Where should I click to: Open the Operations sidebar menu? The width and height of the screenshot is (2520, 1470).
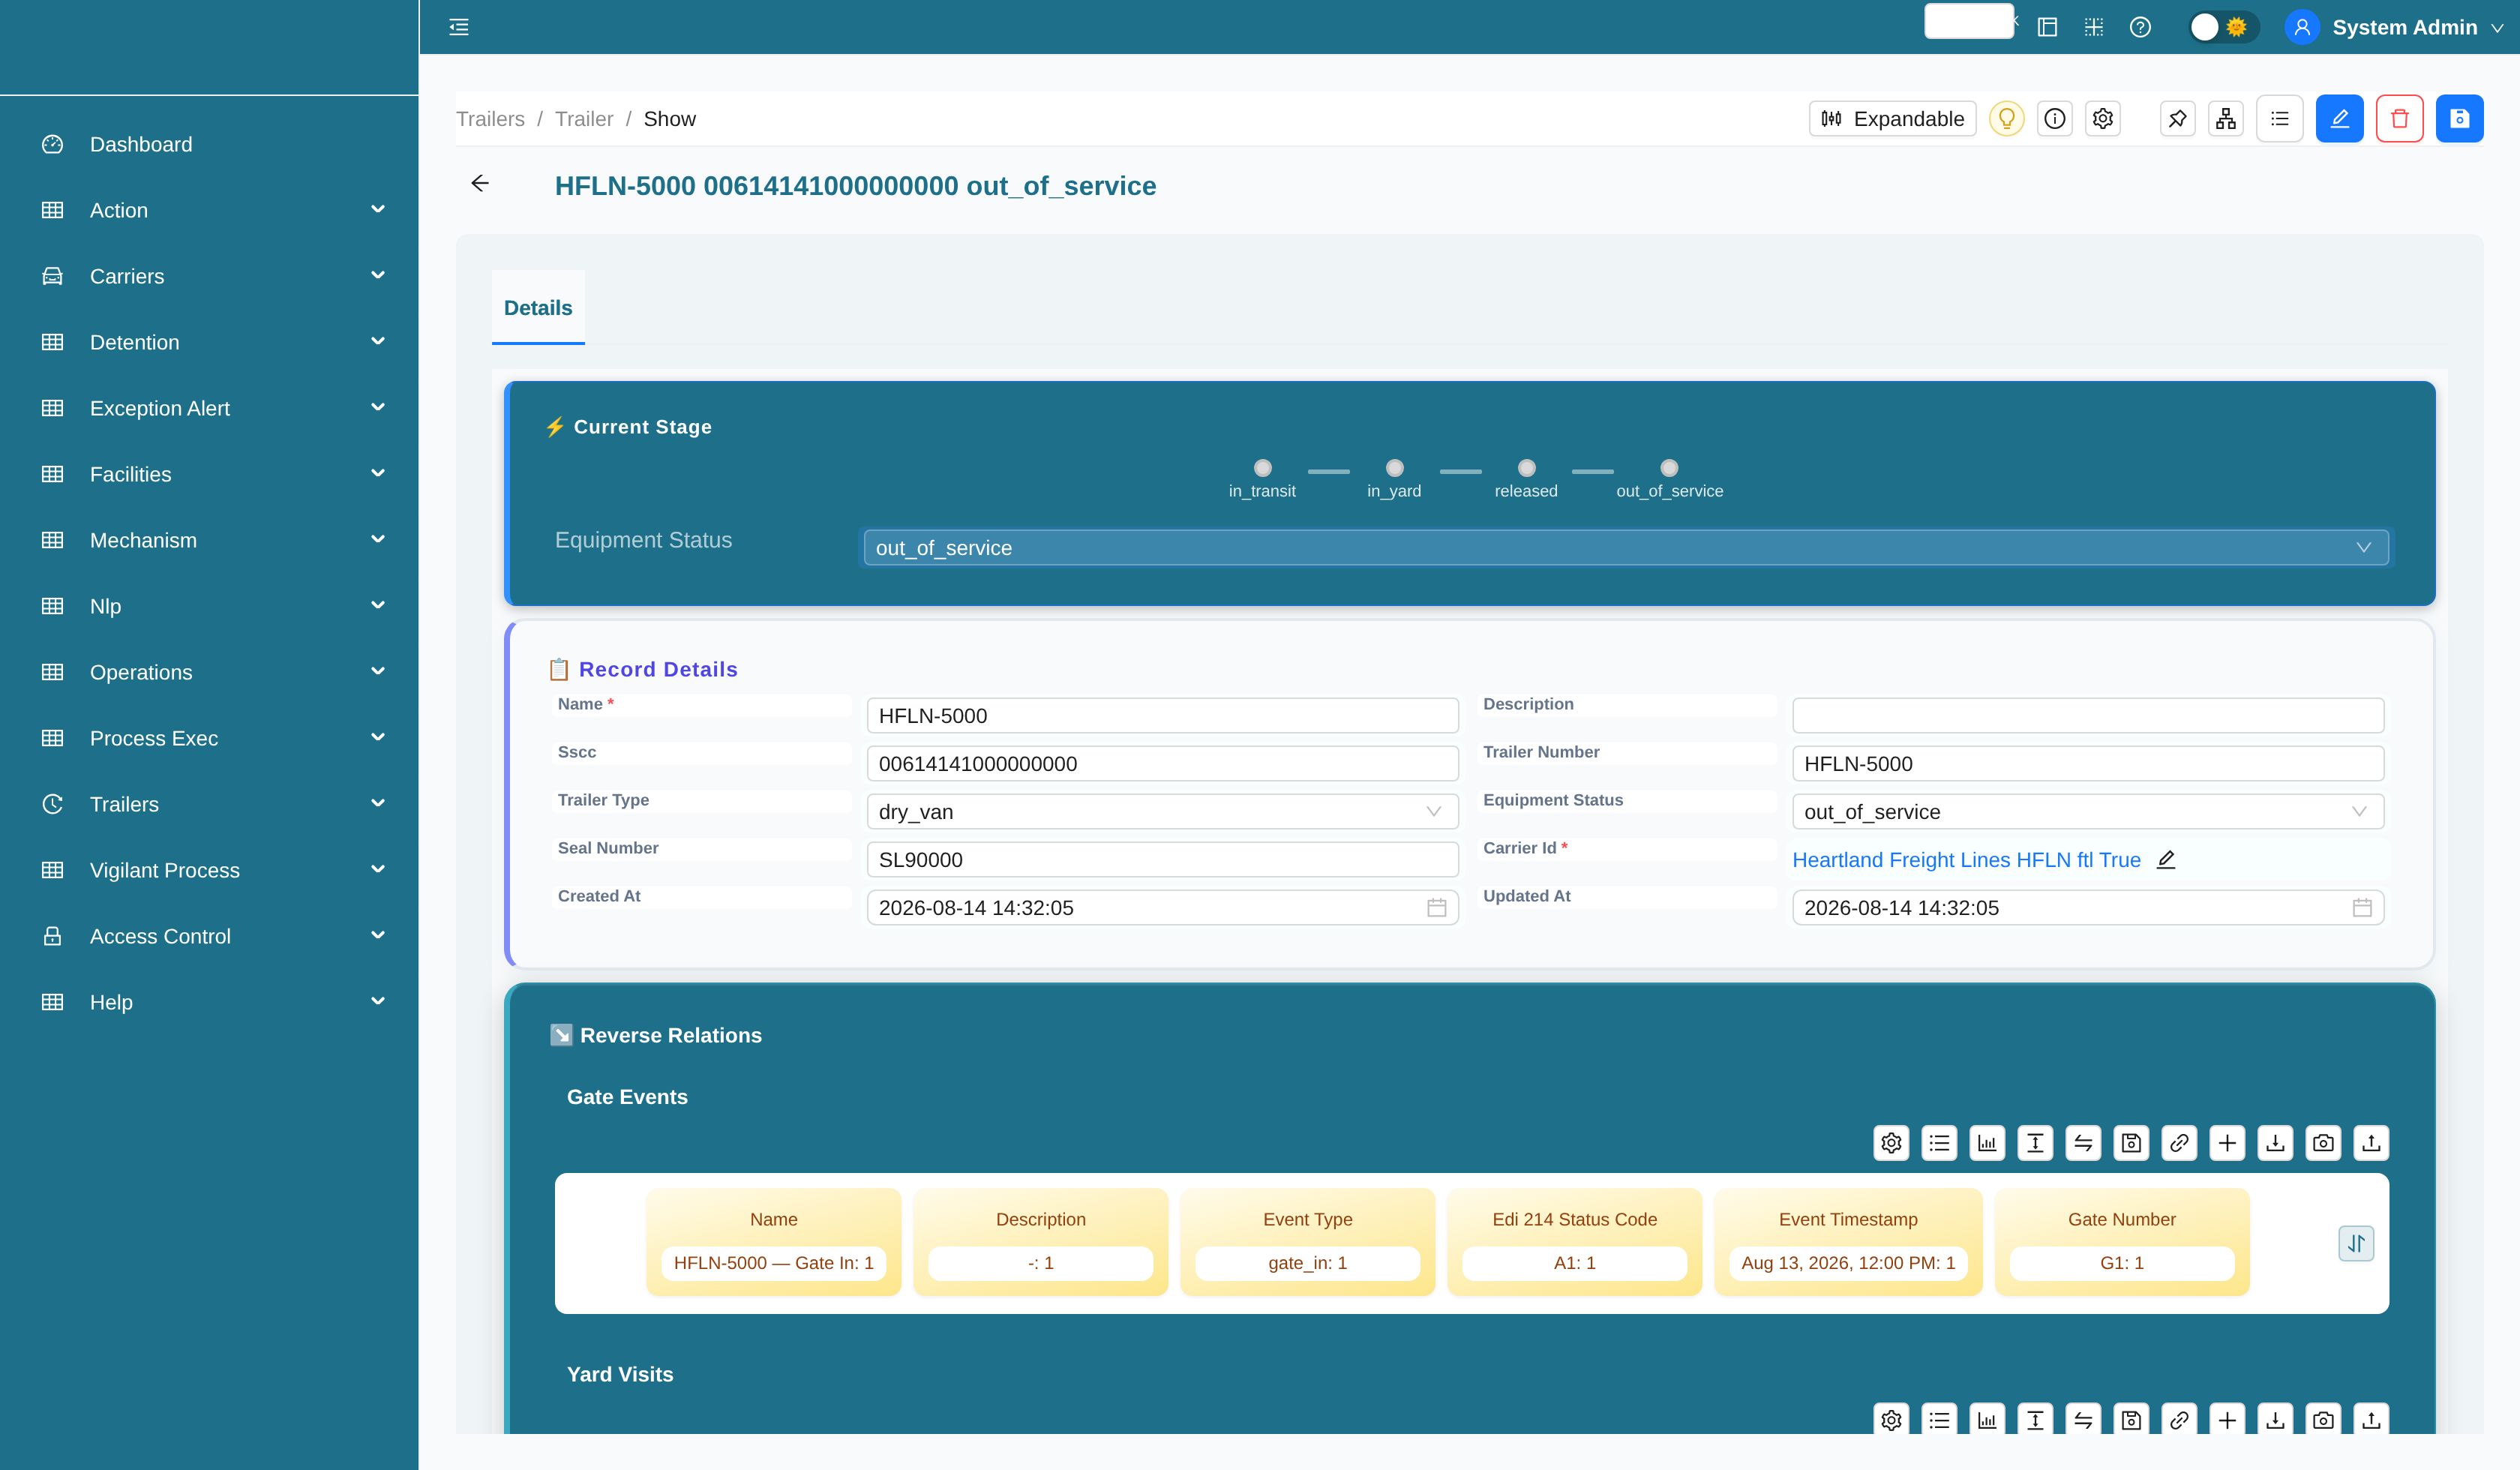210,672
